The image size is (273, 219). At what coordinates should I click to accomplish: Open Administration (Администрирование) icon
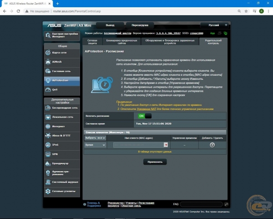48,173
